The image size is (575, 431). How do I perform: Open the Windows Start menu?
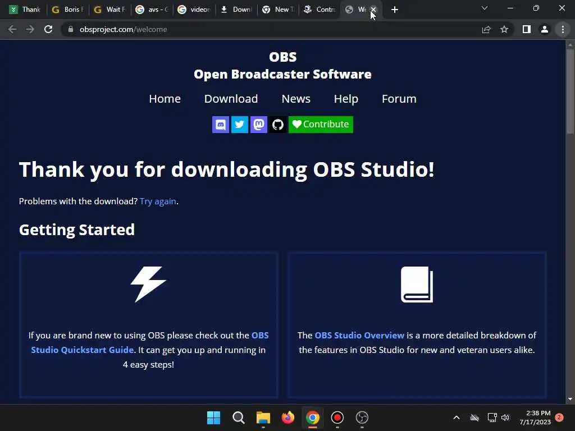(214, 418)
